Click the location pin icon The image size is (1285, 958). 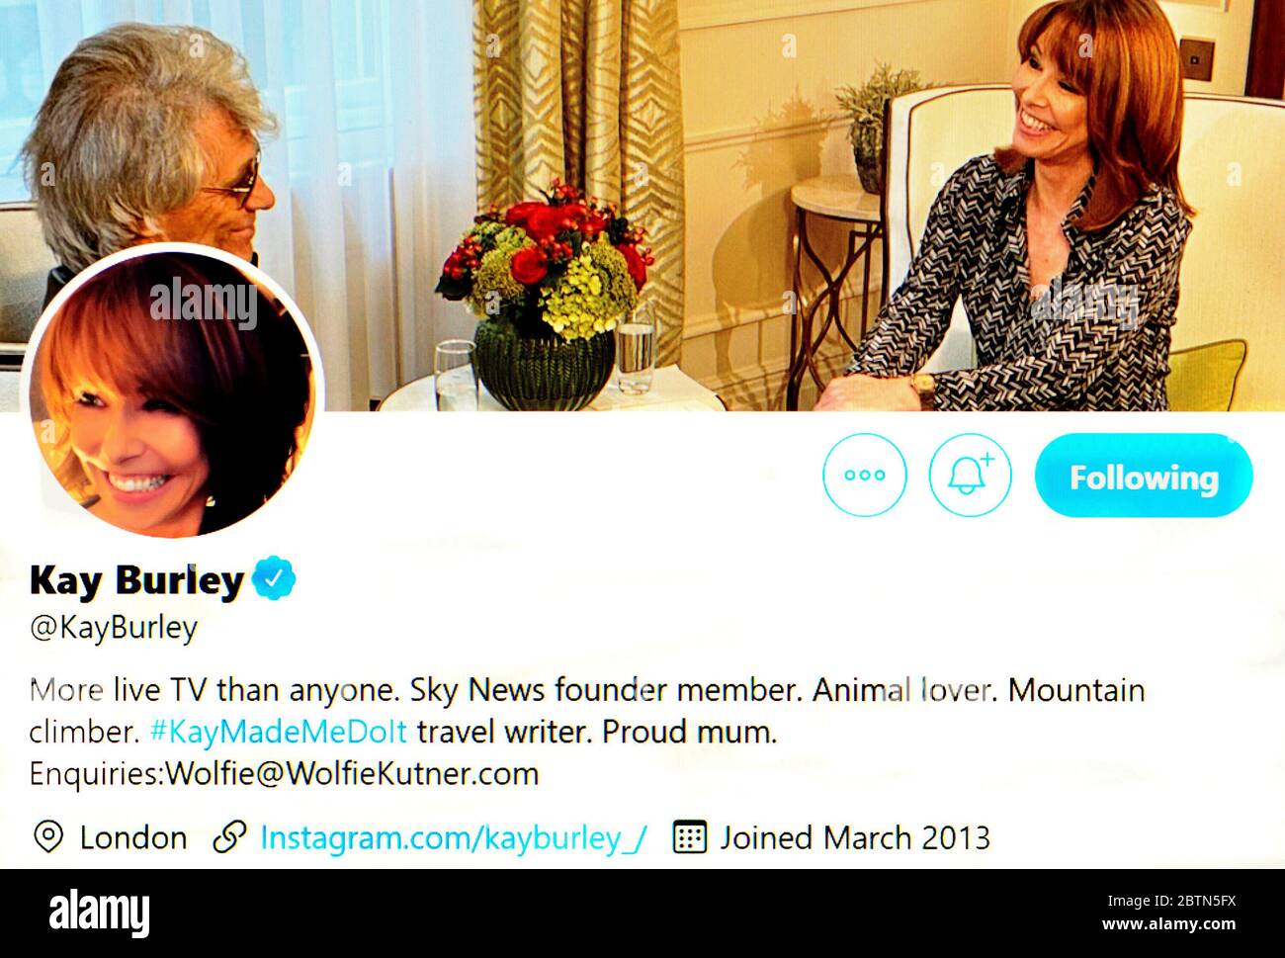(x=47, y=837)
